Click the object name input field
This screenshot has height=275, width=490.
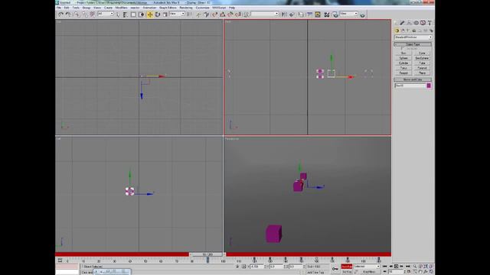pyautogui.click(x=410, y=86)
